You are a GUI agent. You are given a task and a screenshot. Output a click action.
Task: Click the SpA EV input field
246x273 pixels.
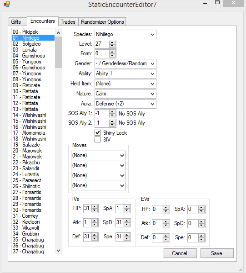click(193, 209)
